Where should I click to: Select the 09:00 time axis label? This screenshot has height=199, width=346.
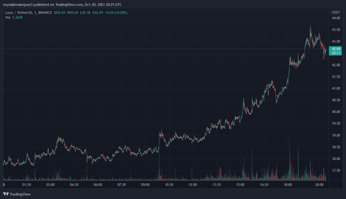pos(145,185)
